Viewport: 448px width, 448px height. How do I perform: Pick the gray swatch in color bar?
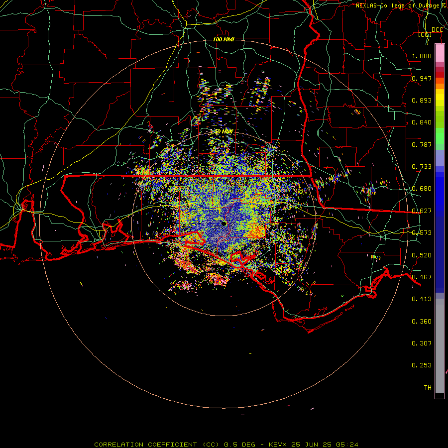(x=440, y=346)
